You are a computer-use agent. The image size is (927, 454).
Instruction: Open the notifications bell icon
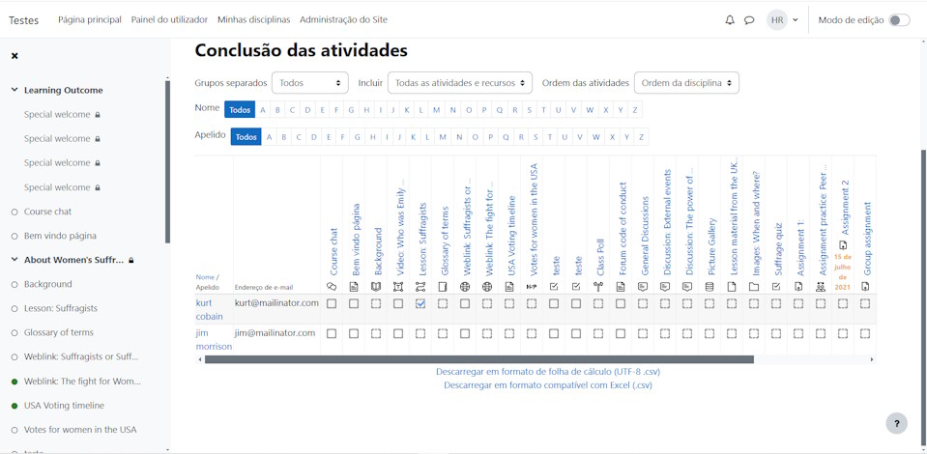coord(730,20)
